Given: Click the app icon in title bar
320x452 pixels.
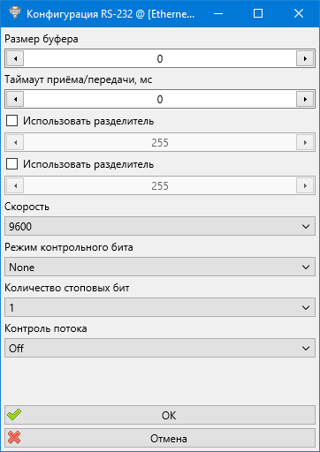Looking at the screenshot, I should click(14, 13).
